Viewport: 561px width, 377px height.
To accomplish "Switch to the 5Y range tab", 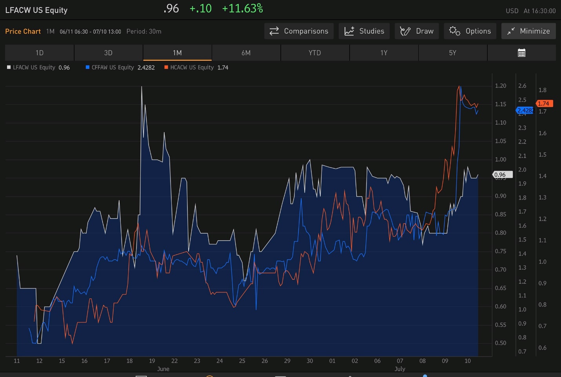I will click(452, 53).
